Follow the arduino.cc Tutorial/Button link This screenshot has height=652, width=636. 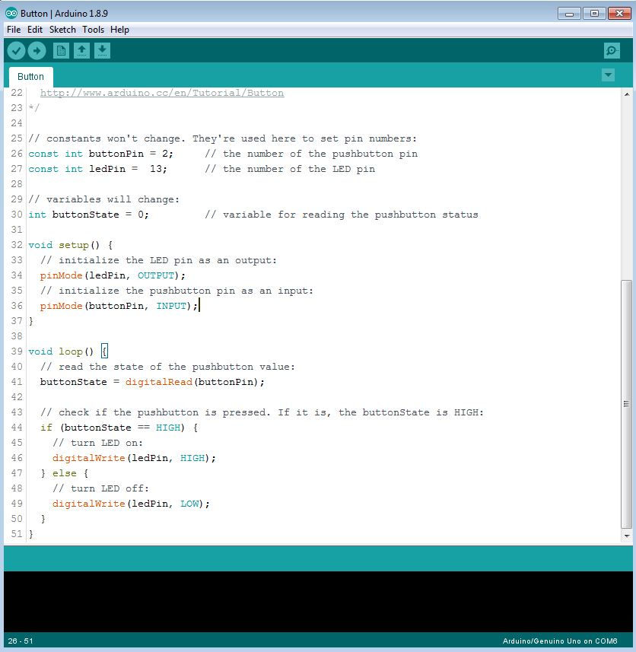point(162,93)
